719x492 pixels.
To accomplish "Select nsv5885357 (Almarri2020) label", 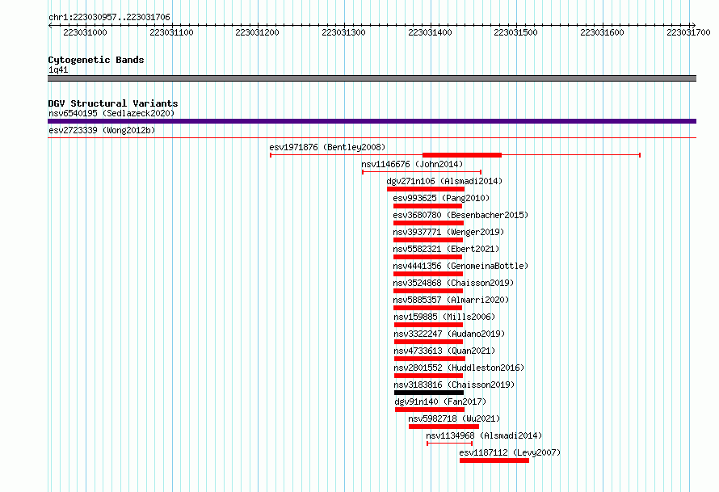I will pyautogui.click(x=451, y=300).
